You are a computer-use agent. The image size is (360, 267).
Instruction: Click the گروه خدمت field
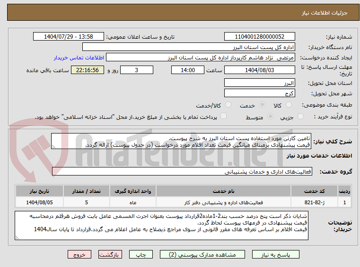182,172
